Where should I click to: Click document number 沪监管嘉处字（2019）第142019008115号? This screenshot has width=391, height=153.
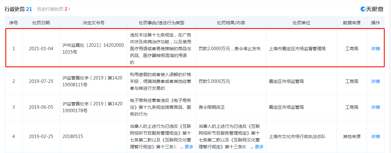93,81
